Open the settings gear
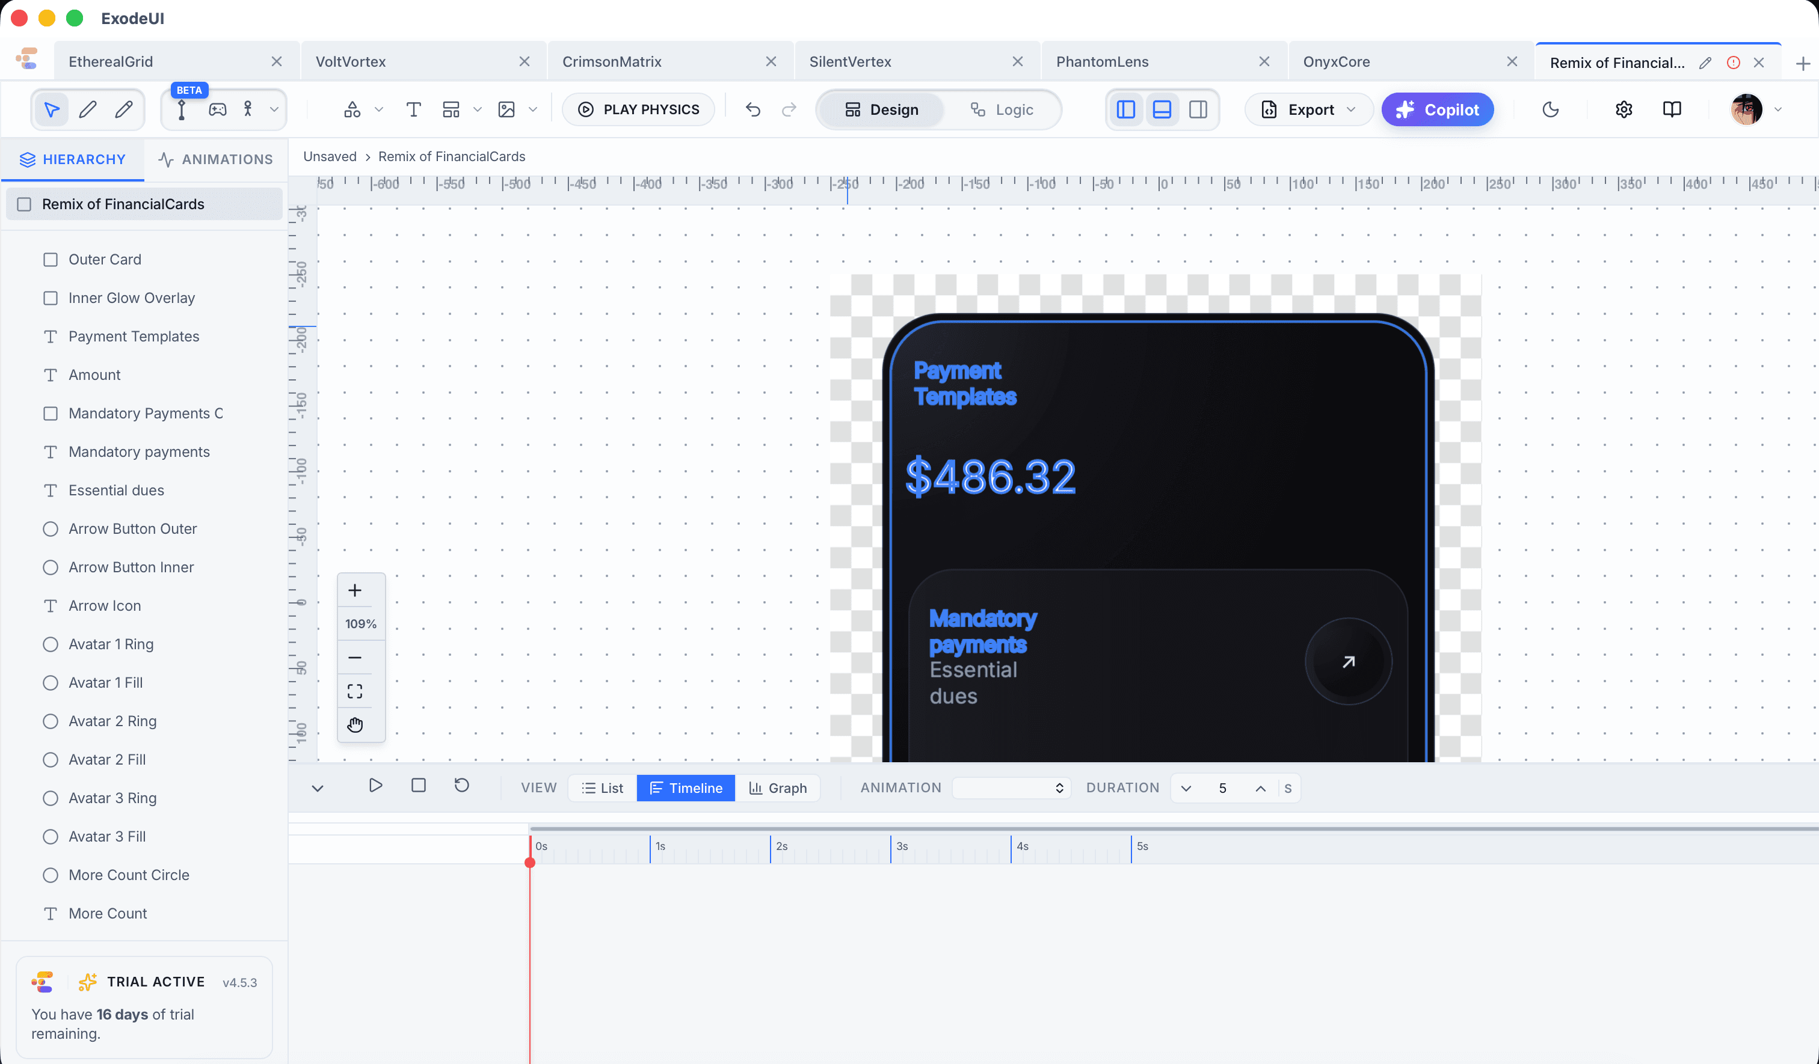This screenshot has height=1064, width=1819. [1624, 109]
